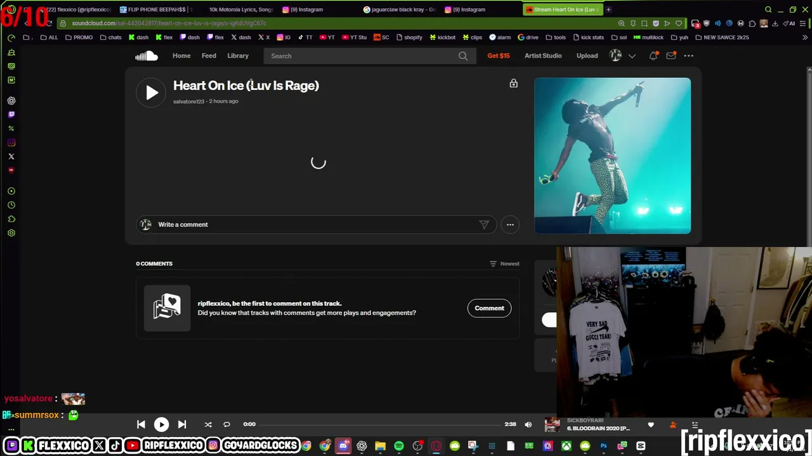Click the Write a comment field

[x=317, y=224]
